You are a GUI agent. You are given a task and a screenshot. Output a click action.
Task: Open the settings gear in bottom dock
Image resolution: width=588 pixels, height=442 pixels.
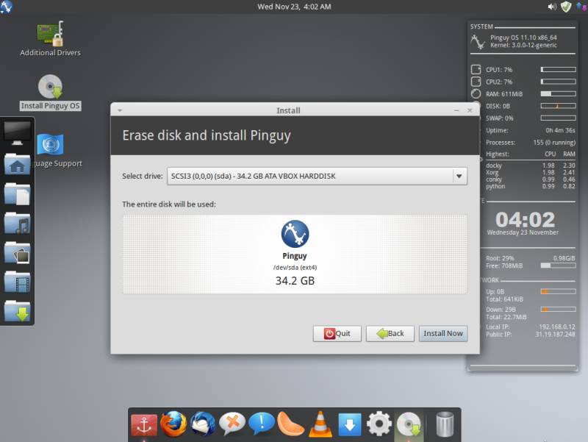[x=379, y=424]
